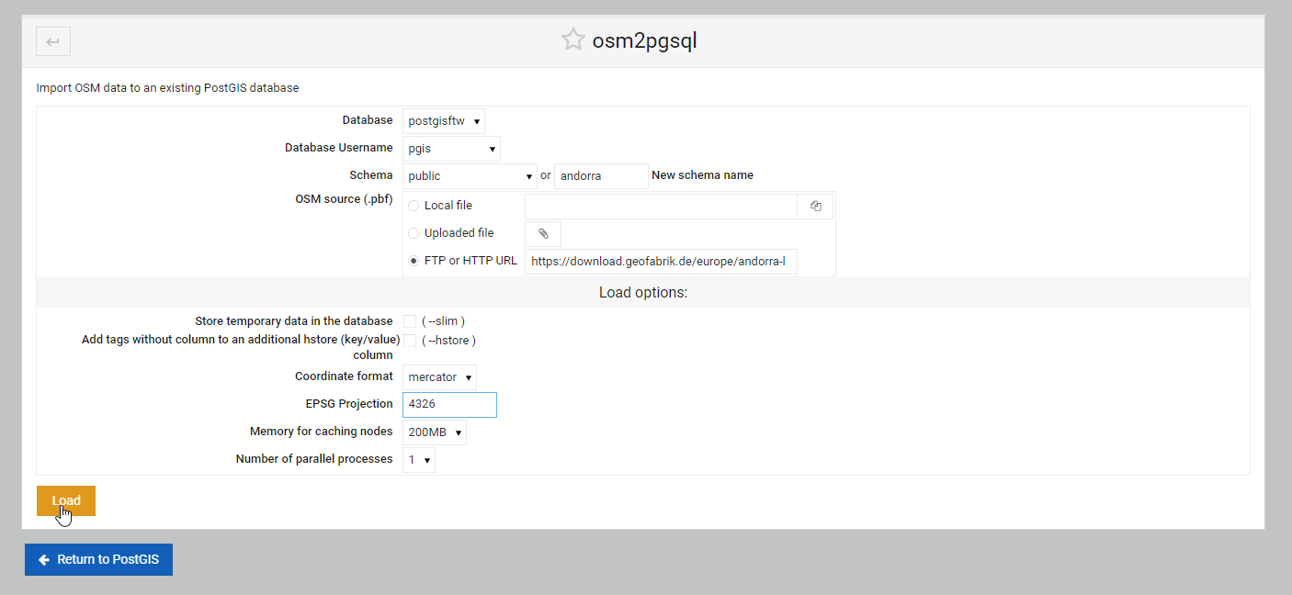Click the new schema name field containing andorra
1292x595 pixels.
[601, 176]
